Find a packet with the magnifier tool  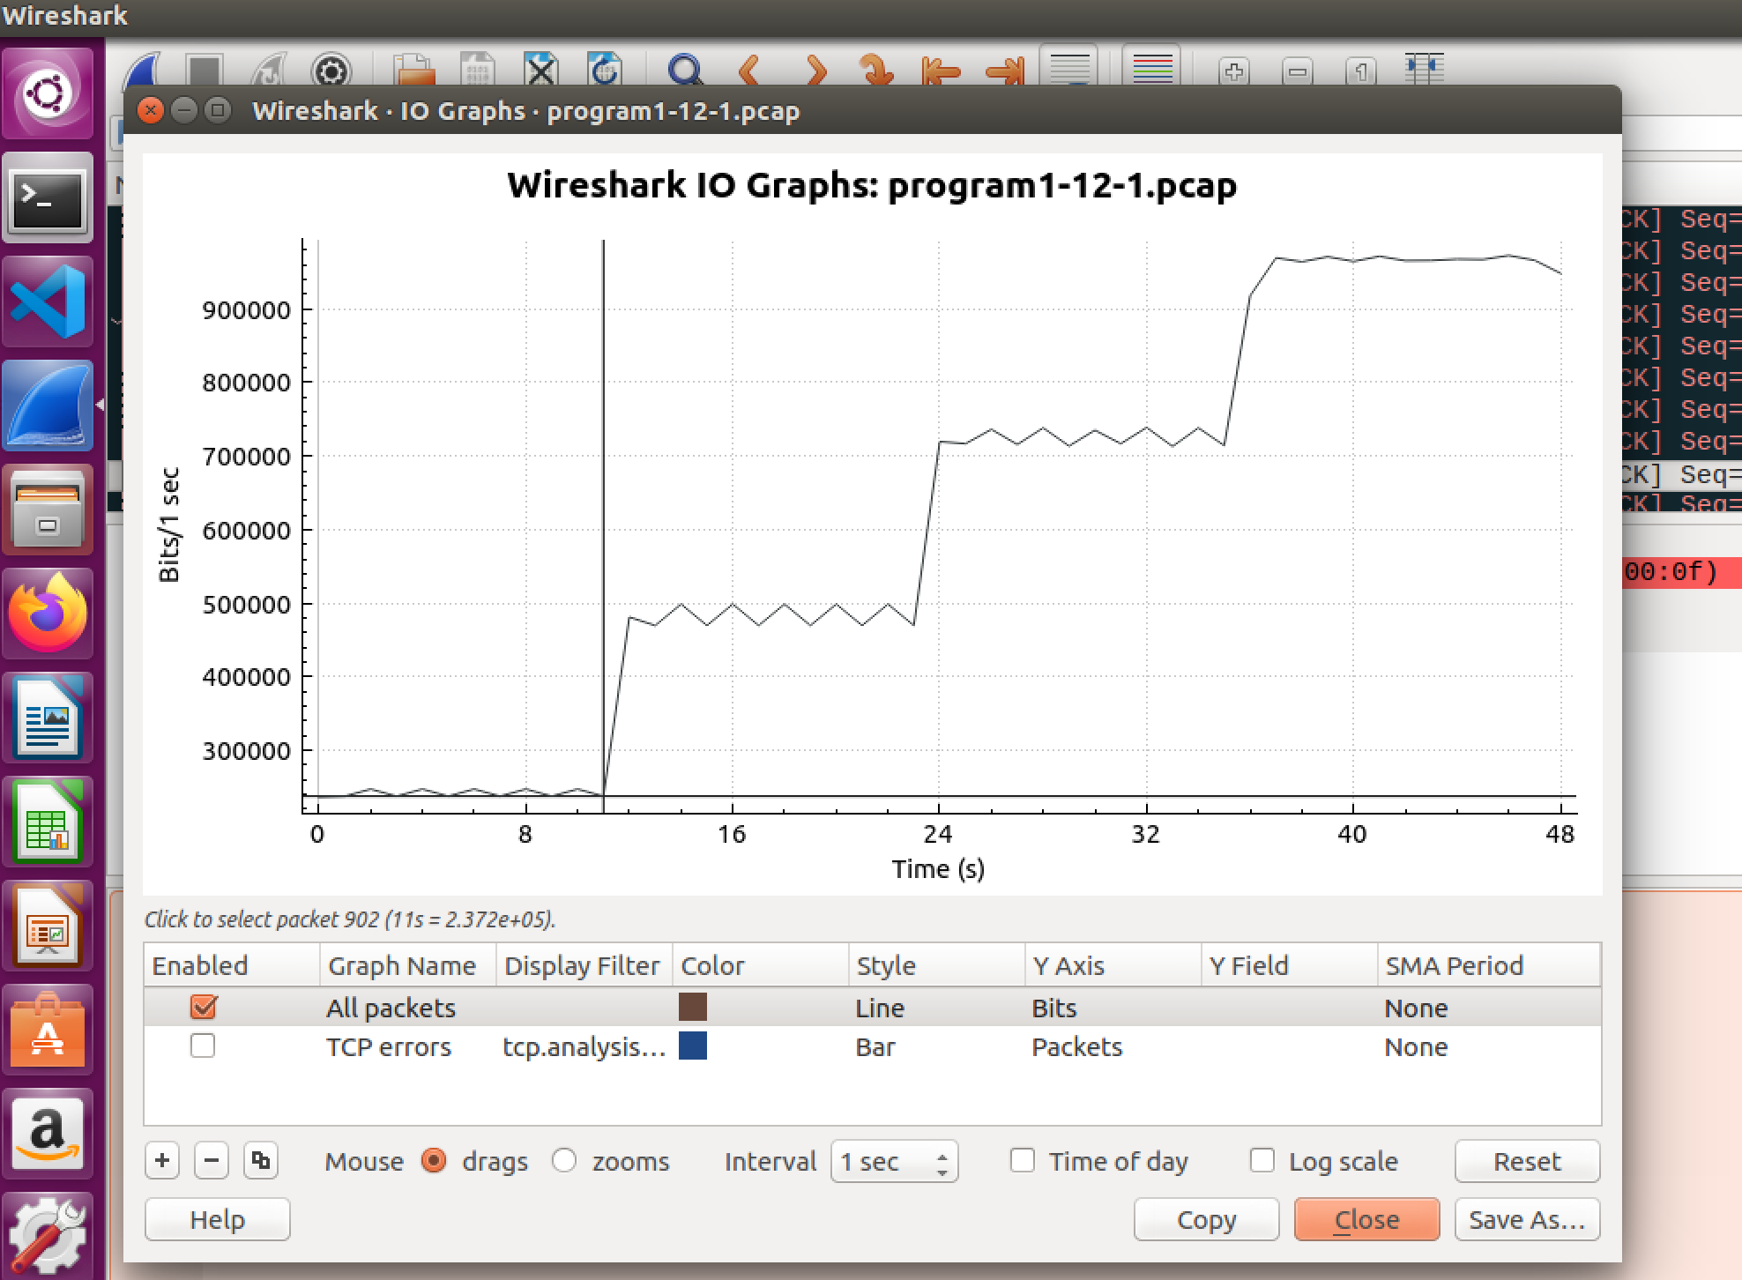685,68
